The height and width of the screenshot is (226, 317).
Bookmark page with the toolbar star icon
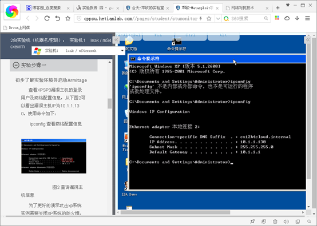(x=68, y=18)
